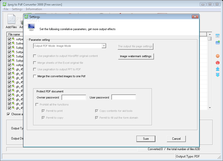Click the file list scrollbar down arrow
Viewport: 223px width, 161px height.
pos(210,108)
